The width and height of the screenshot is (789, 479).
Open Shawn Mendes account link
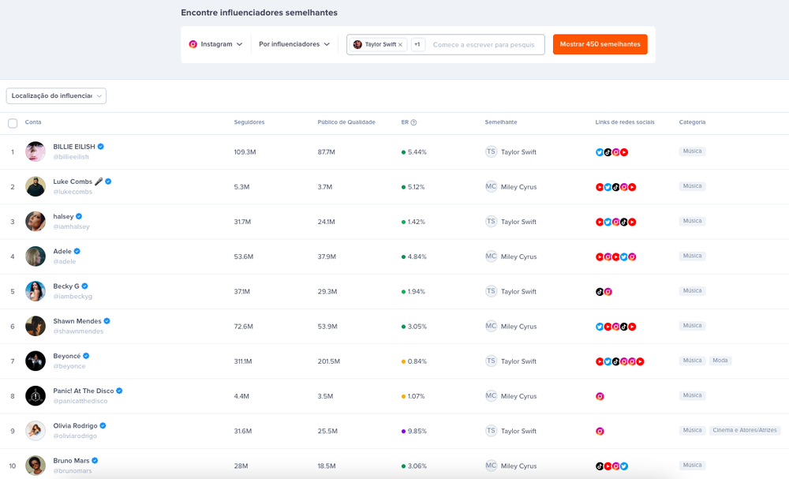point(77,321)
